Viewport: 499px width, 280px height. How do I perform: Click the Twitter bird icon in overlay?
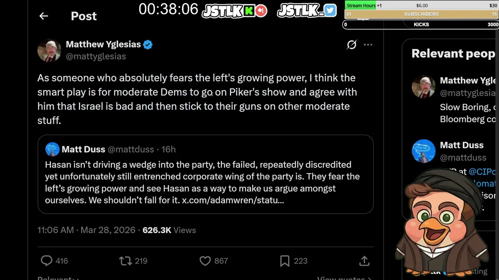point(330,10)
